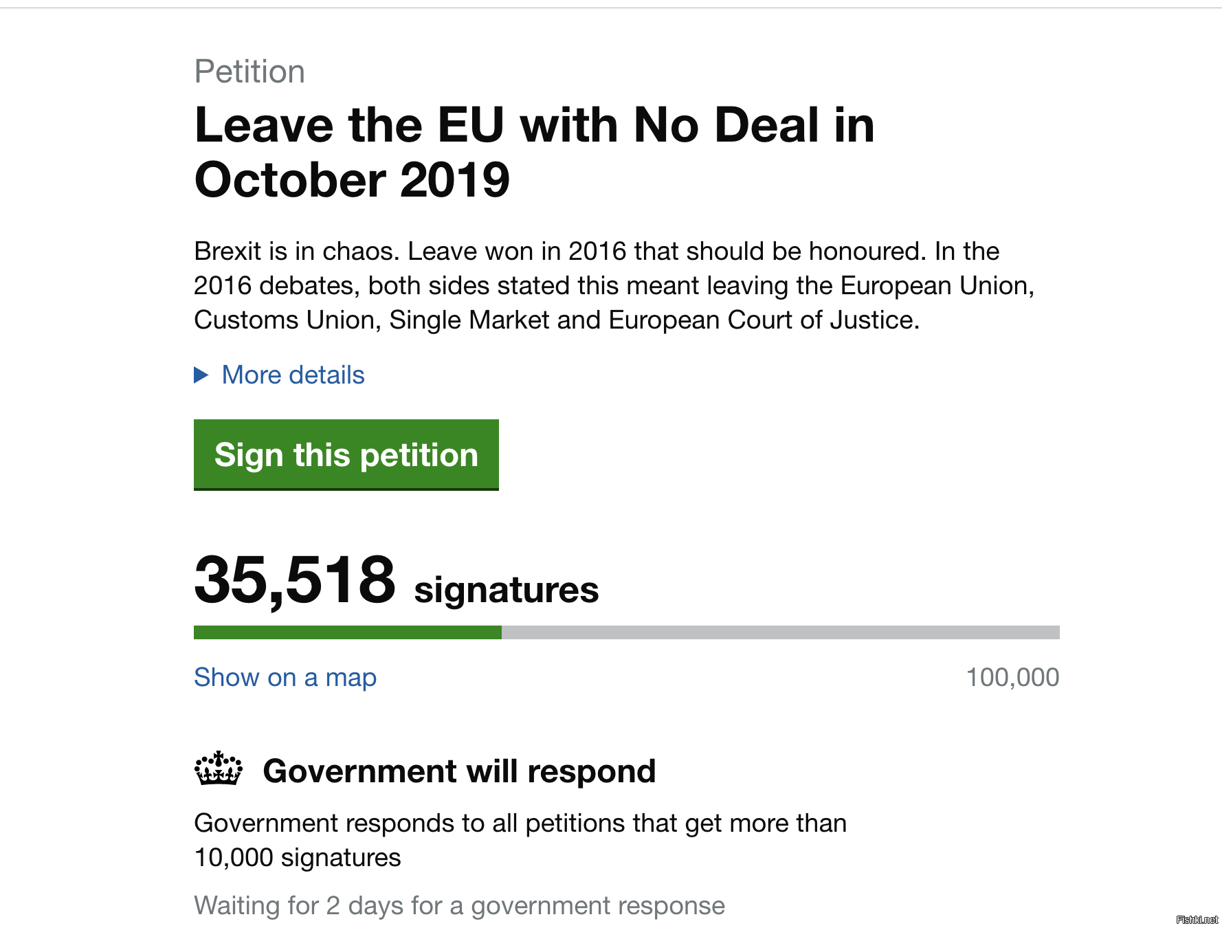Viewport: 1222px width, 928px height.
Task: Click the 100,000 target label
Action: pyautogui.click(x=1012, y=678)
